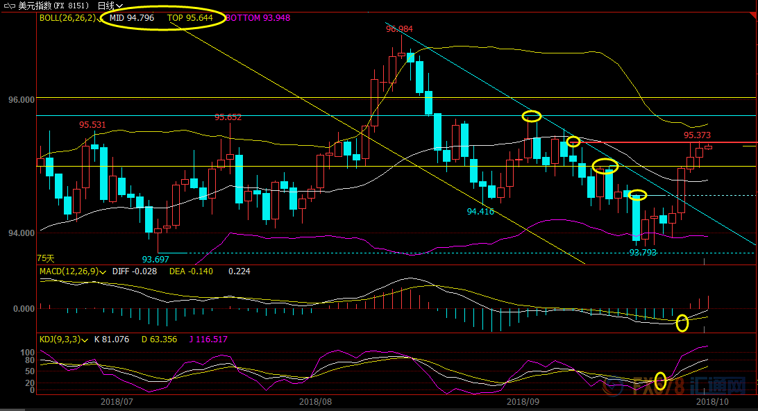758x411 pixels.
Task: Select the TOP 95.644 value
Action: point(190,18)
